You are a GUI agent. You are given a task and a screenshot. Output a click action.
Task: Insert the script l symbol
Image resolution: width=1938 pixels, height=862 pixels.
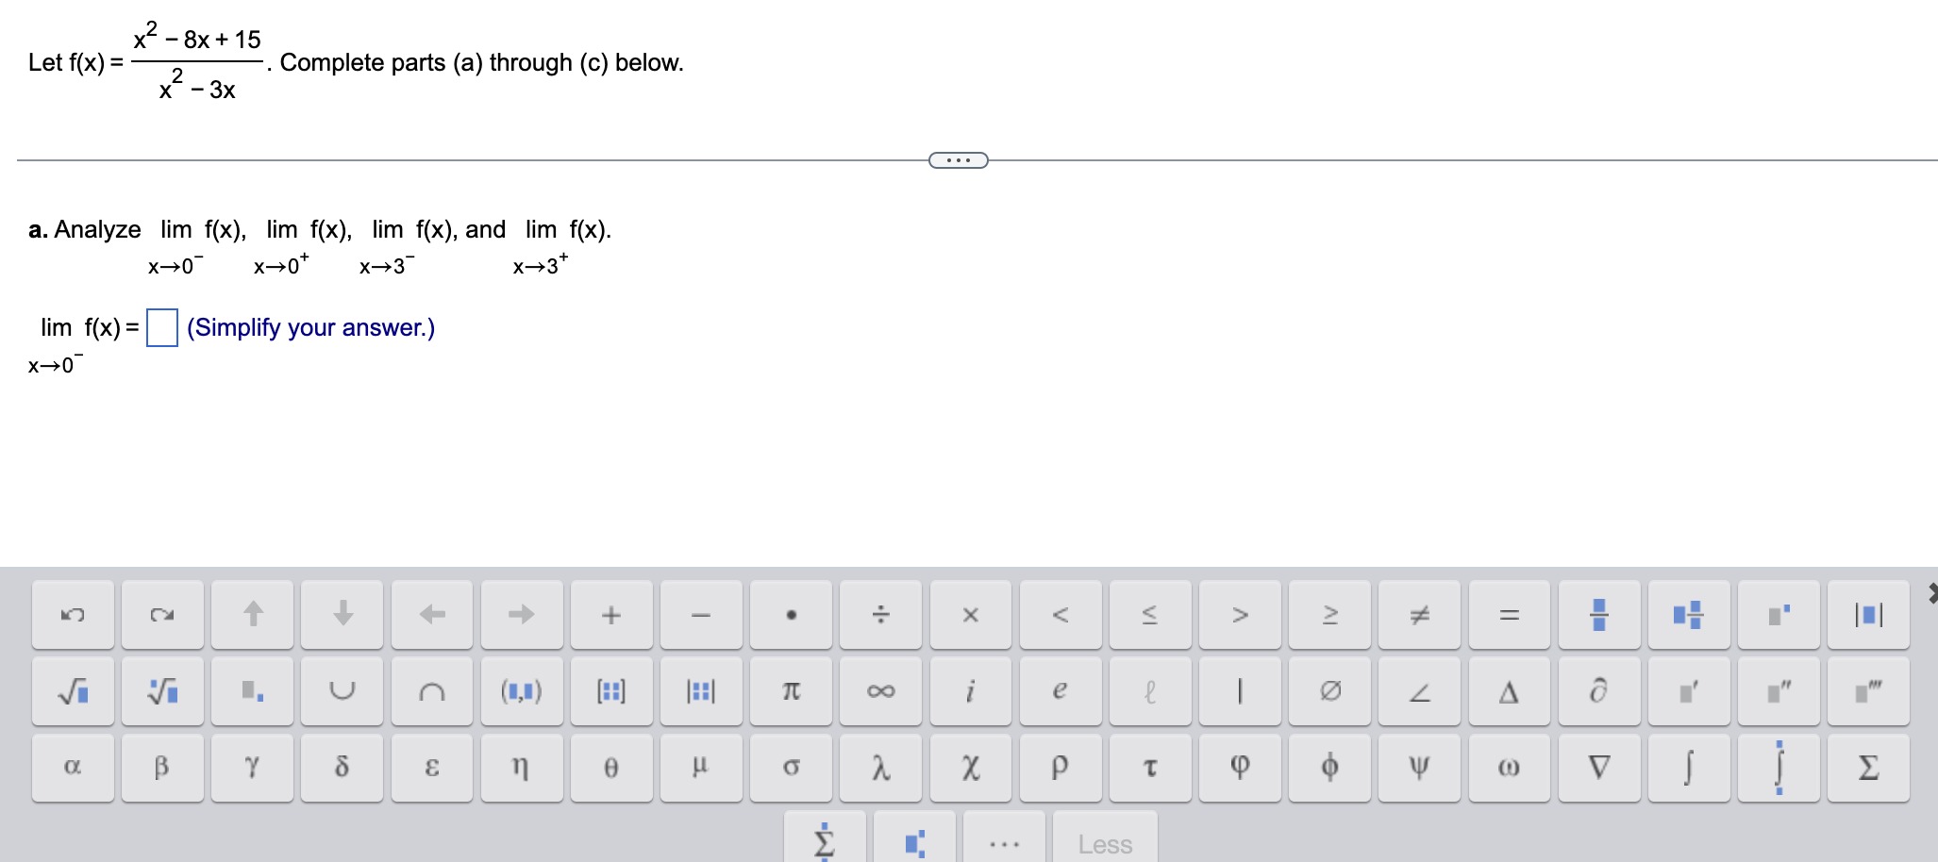[1150, 691]
